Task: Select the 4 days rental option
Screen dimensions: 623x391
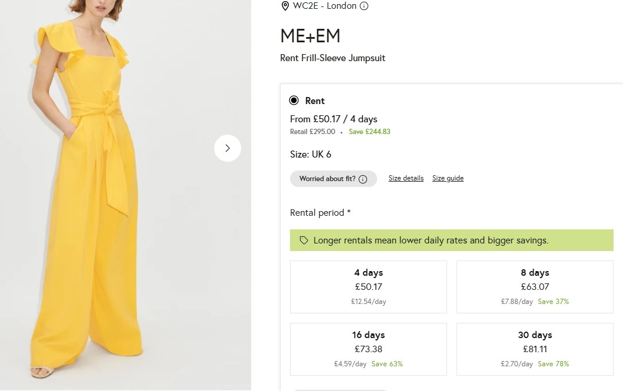Action: coord(368,286)
